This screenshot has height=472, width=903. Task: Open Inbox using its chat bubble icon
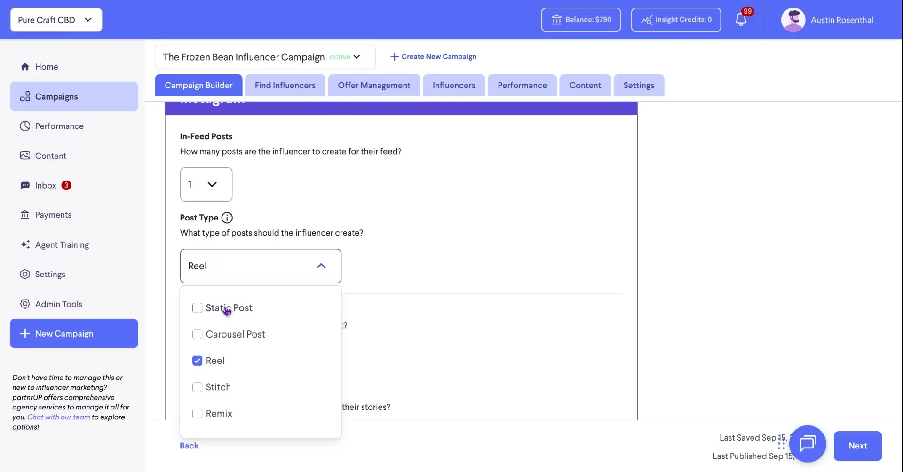pos(25,185)
